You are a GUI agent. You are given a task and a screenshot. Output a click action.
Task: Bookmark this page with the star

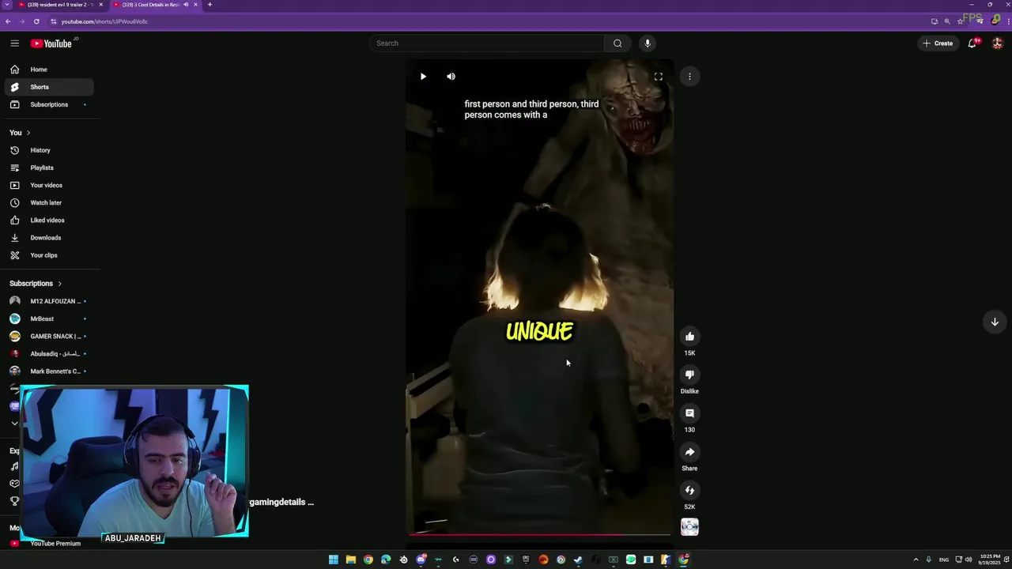click(961, 21)
